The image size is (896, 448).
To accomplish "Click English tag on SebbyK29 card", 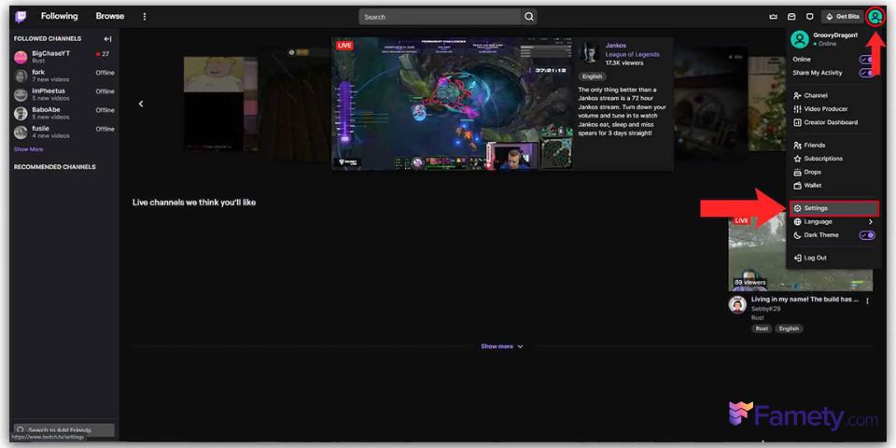I will click(789, 329).
